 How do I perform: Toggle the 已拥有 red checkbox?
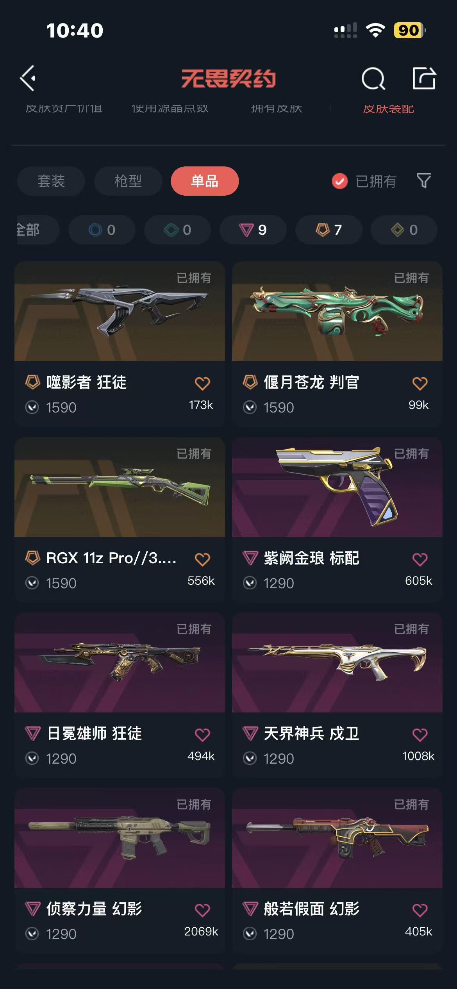[339, 181]
